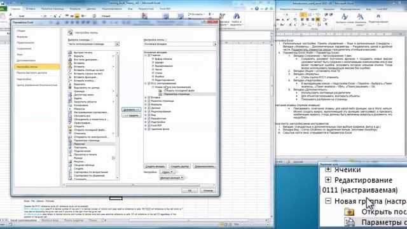Click the New Group (Создать группу) button

coord(179,167)
